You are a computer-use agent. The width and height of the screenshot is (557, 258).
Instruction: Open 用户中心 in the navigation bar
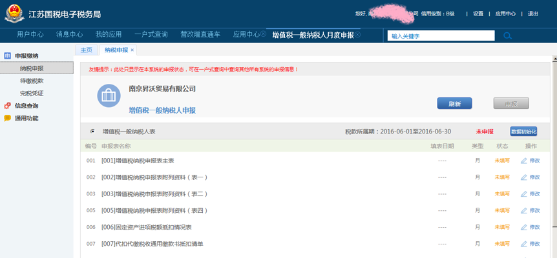(x=30, y=34)
